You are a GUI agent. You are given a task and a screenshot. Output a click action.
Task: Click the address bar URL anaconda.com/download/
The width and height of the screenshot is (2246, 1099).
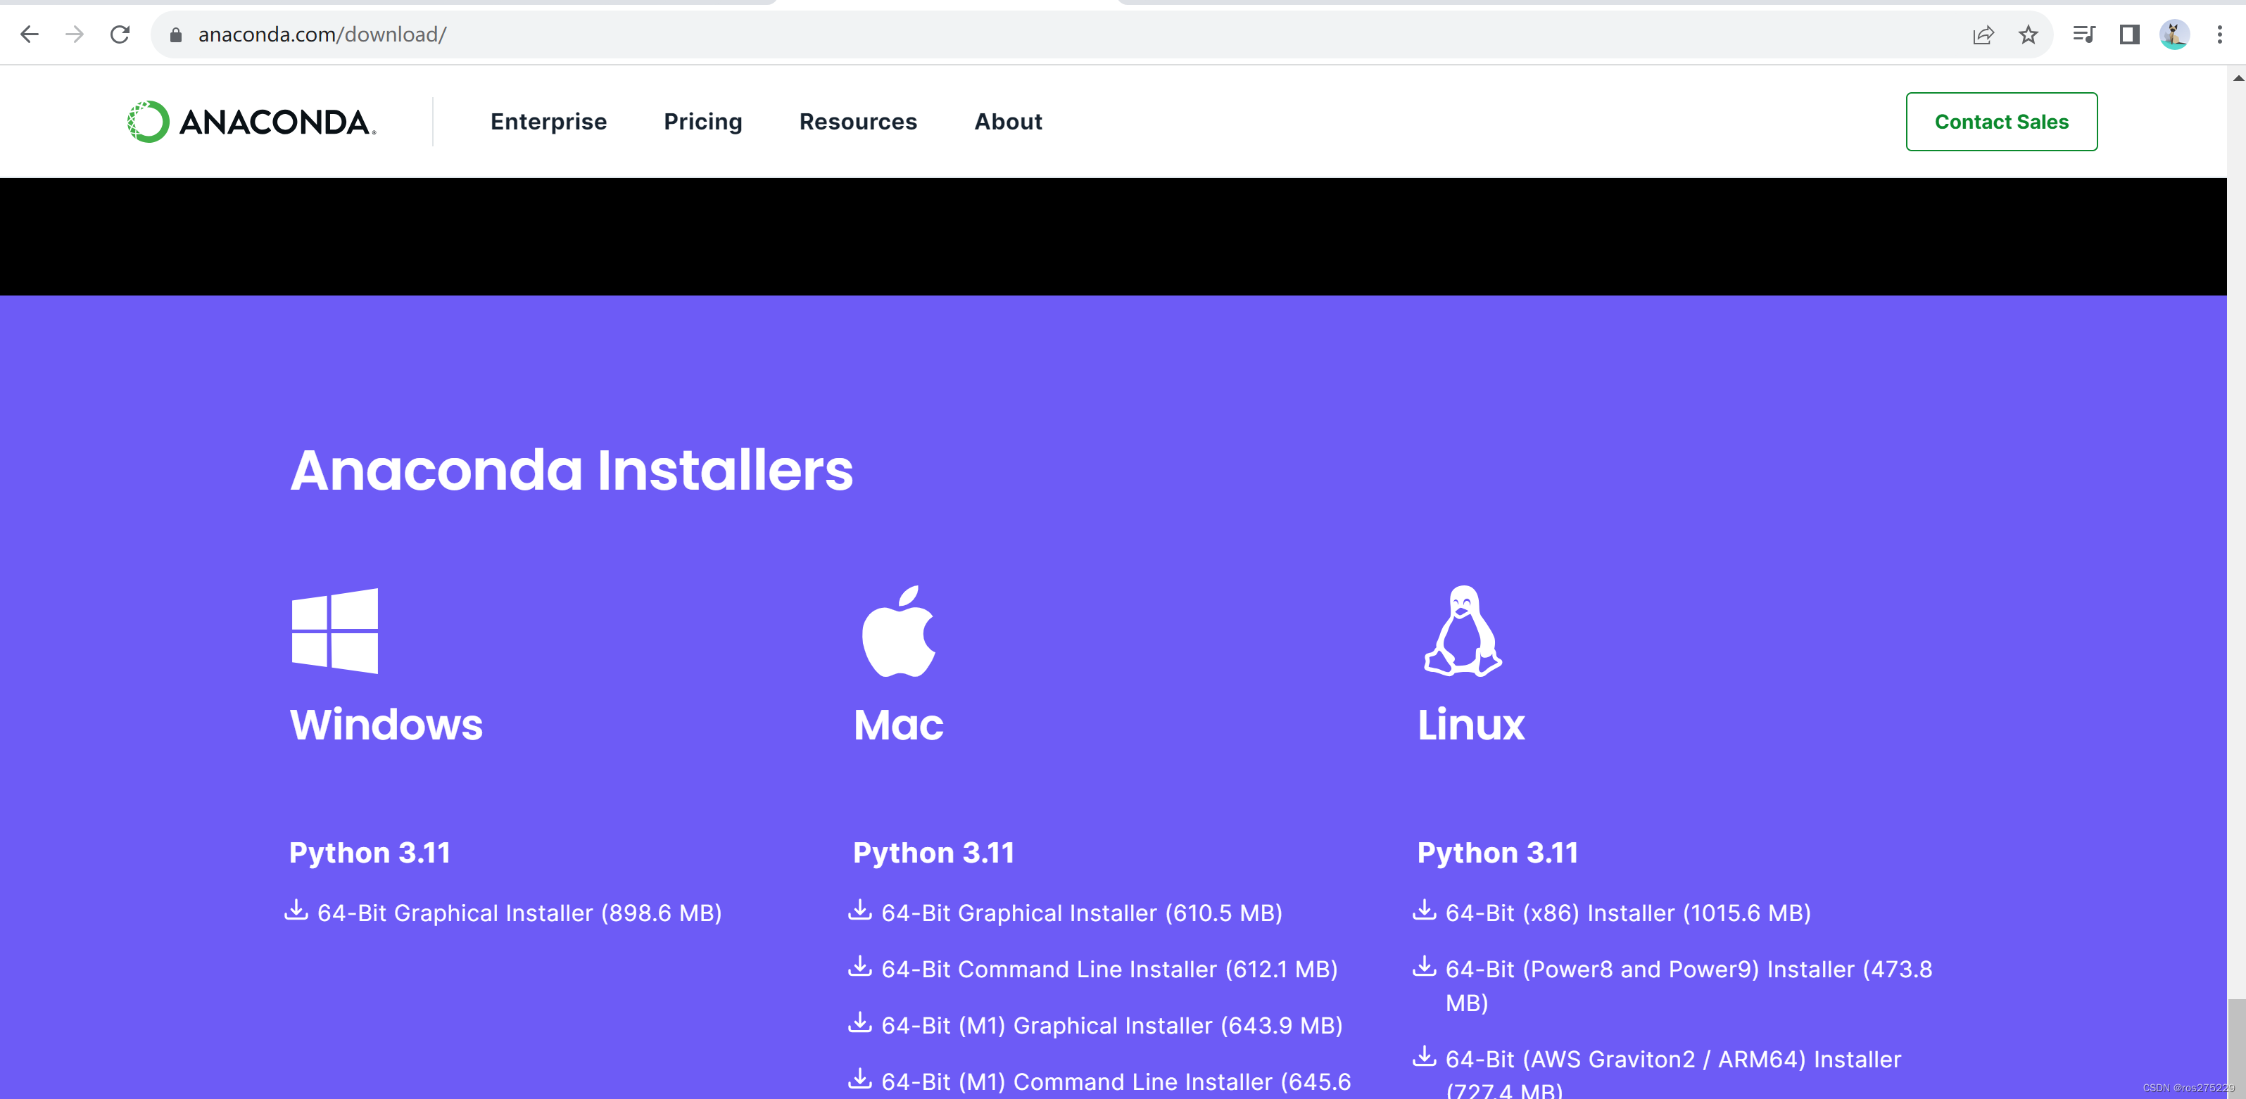(322, 35)
